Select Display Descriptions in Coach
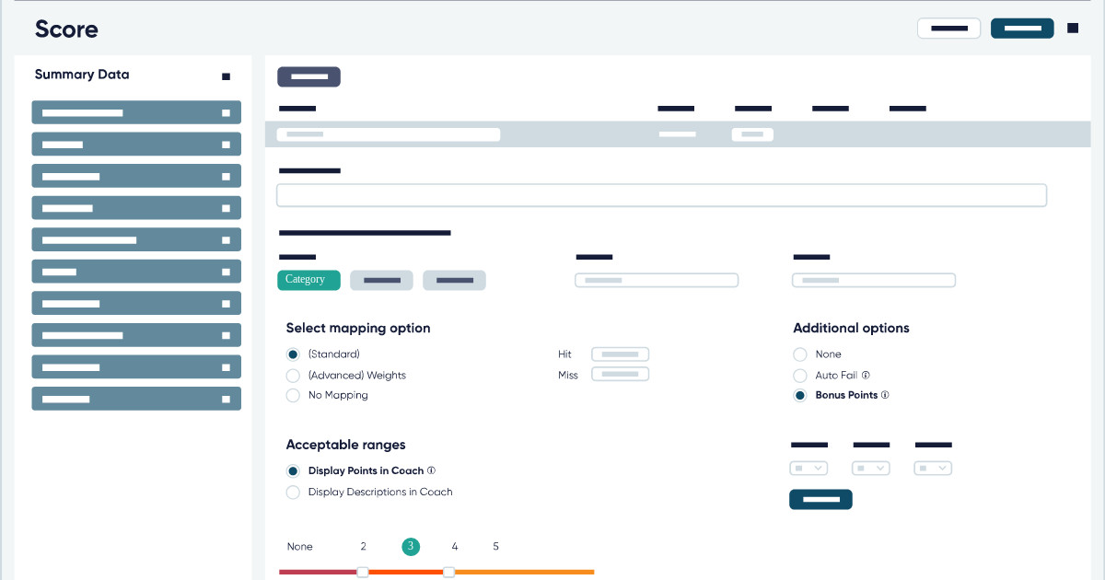Viewport: 1105px width, 580px height. [x=293, y=493]
